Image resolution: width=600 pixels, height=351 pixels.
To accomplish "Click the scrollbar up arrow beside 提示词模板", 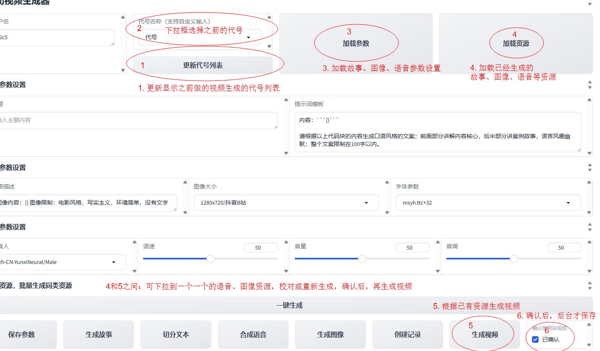I will [589, 99].
